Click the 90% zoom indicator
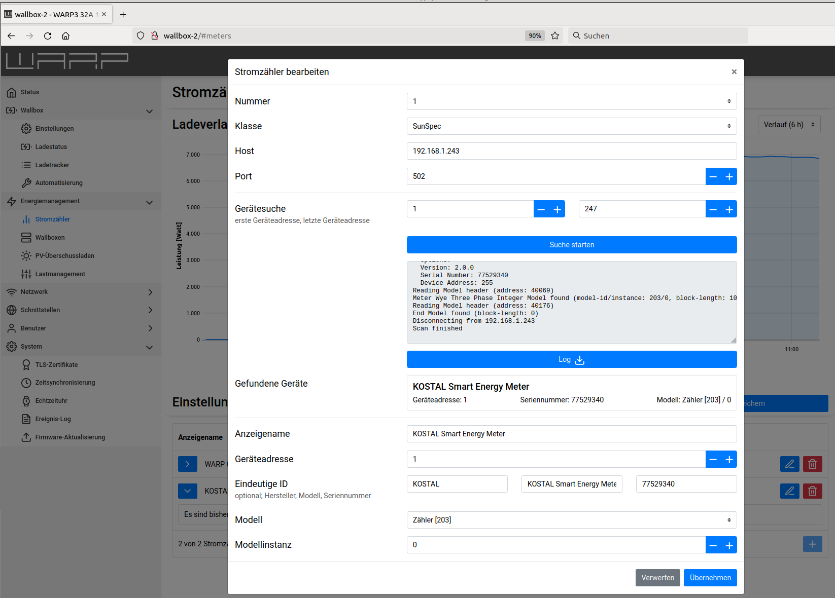This screenshot has width=835, height=598. click(535, 35)
